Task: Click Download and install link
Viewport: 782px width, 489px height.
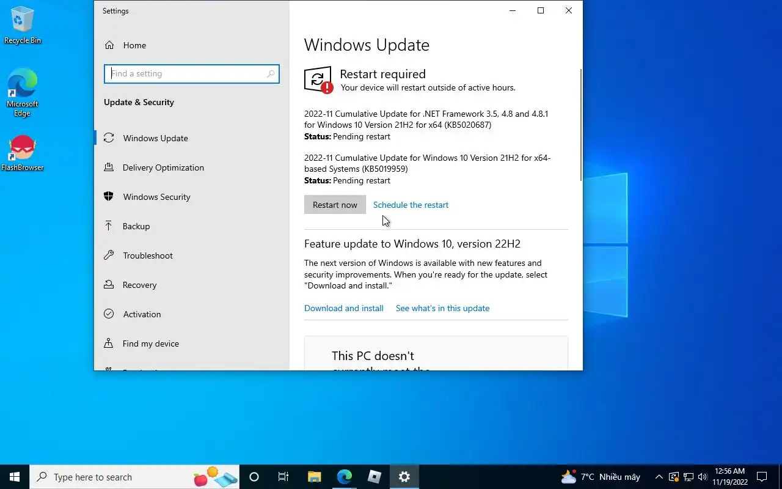Action: [344, 308]
